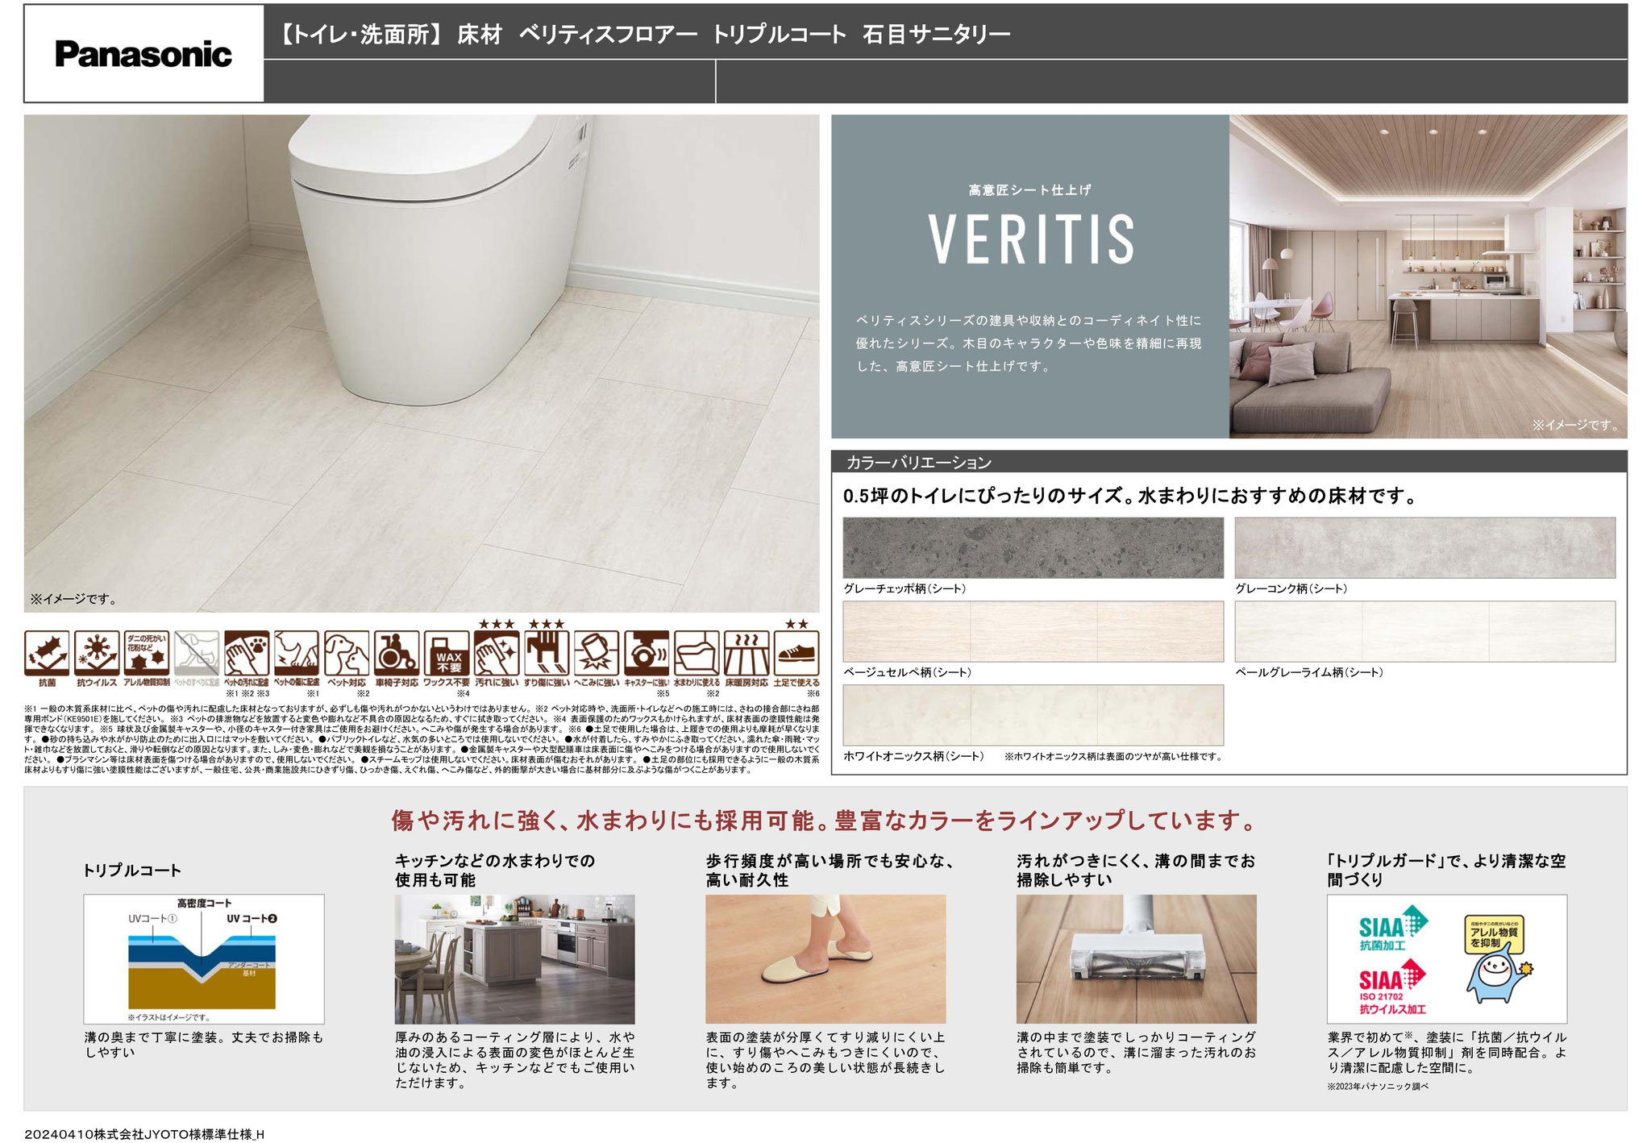Click the ※2023年パナソニック調べ footnote

(1378, 1087)
